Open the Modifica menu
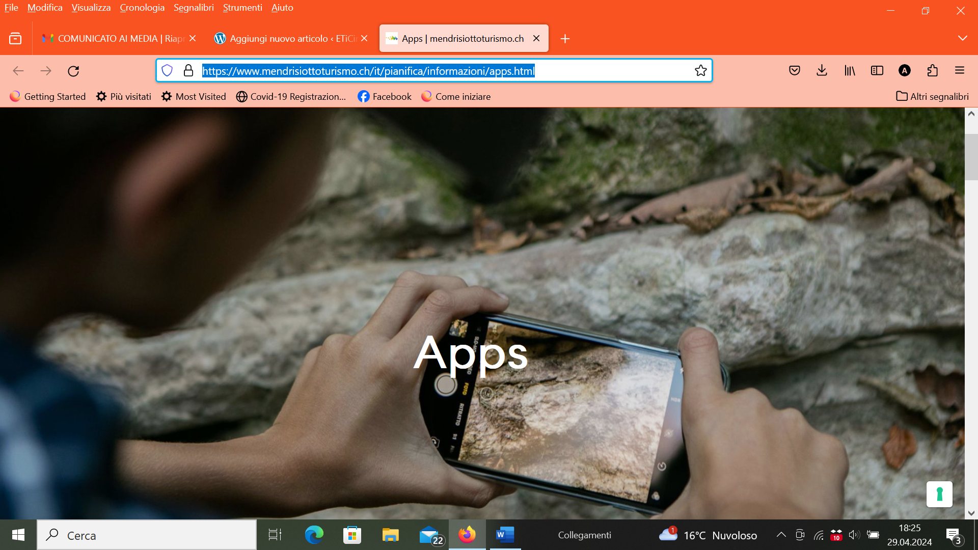978x550 pixels. pos(45,8)
